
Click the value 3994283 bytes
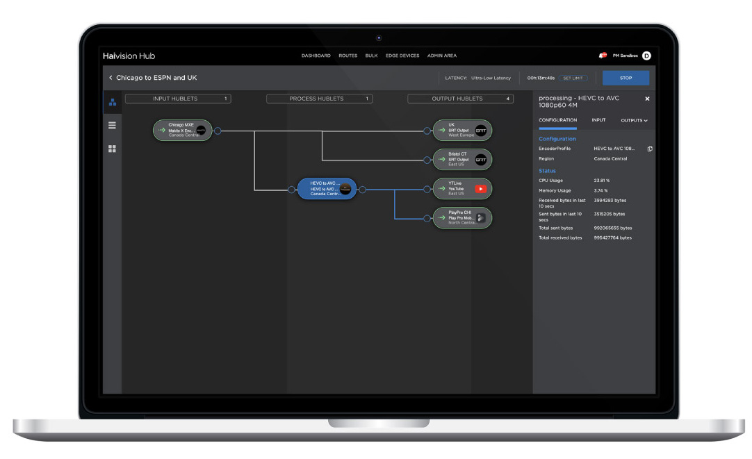[610, 200]
